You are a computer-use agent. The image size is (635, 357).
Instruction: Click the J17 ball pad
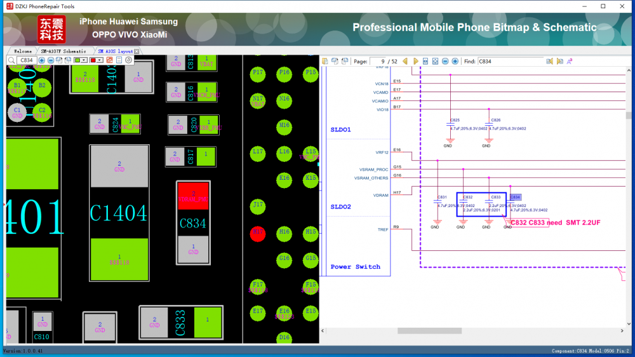click(x=258, y=206)
